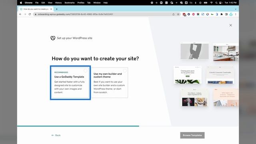Screen dimensions: 256x144
Task: Expand the tab search dropdown
Action: (236, 9)
